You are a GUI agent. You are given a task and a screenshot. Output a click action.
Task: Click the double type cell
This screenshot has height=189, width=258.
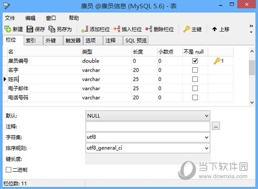click(106, 61)
